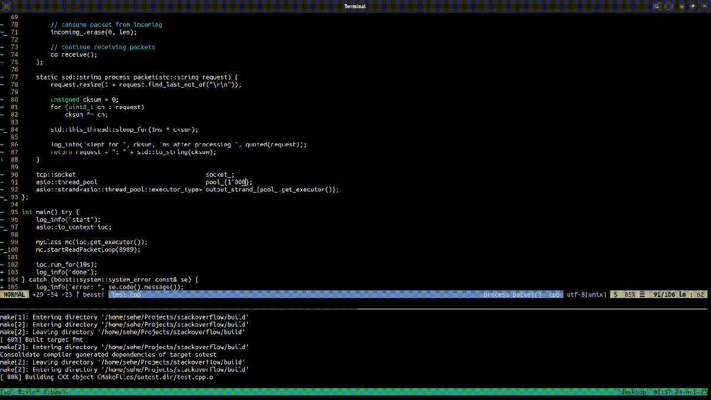Click 'process_packet()' in the statusline
Image resolution: width=711 pixels, height=400 pixels.
pyautogui.click(x=513, y=295)
